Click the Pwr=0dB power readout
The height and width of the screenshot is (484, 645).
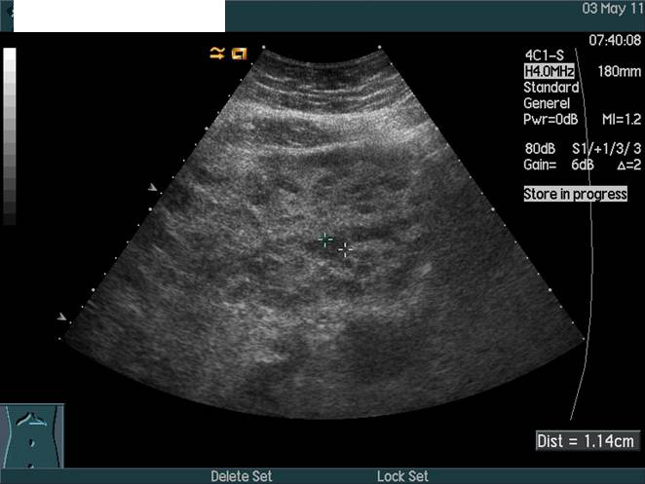[x=552, y=119]
